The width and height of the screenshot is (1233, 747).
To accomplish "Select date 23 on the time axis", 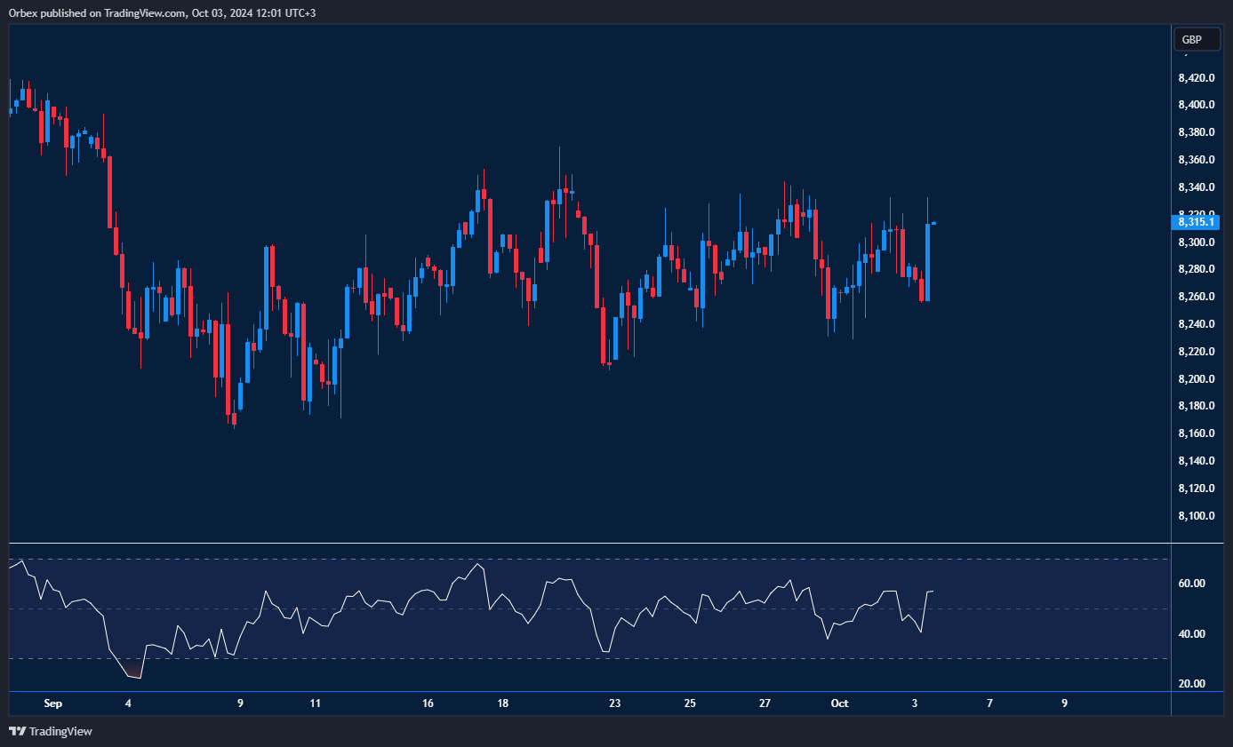I will pyautogui.click(x=614, y=703).
